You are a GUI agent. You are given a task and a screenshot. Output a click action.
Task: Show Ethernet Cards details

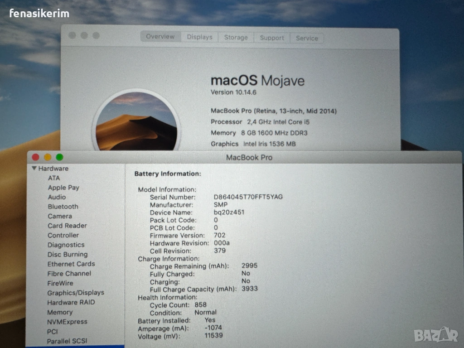click(71, 264)
